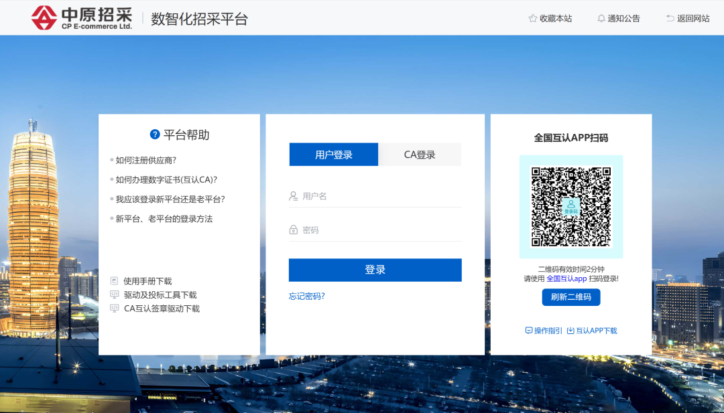Click the bell icon beside 通知公告
This screenshot has height=413, width=724.
click(x=601, y=19)
